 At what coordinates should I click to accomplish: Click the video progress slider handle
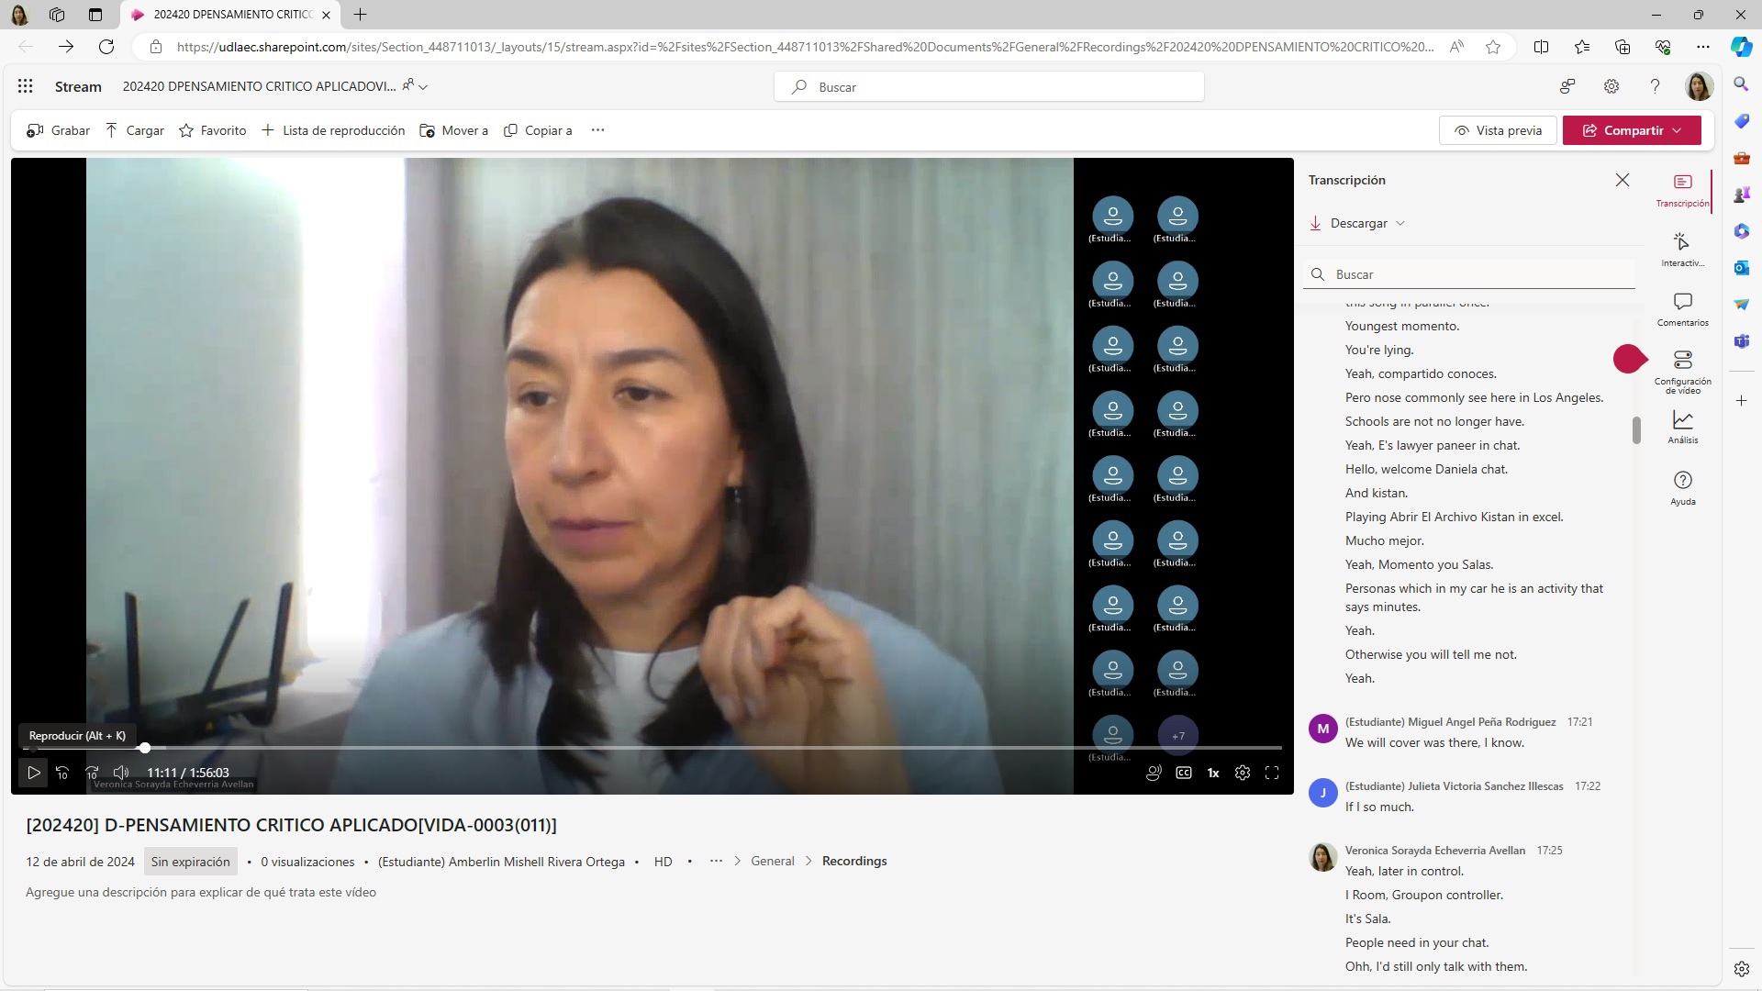(x=145, y=748)
